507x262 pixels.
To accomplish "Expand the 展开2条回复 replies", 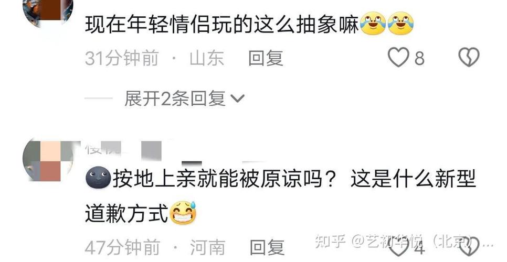I will click(175, 98).
